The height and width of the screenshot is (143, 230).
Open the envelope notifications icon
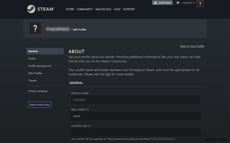click(178, 3)
